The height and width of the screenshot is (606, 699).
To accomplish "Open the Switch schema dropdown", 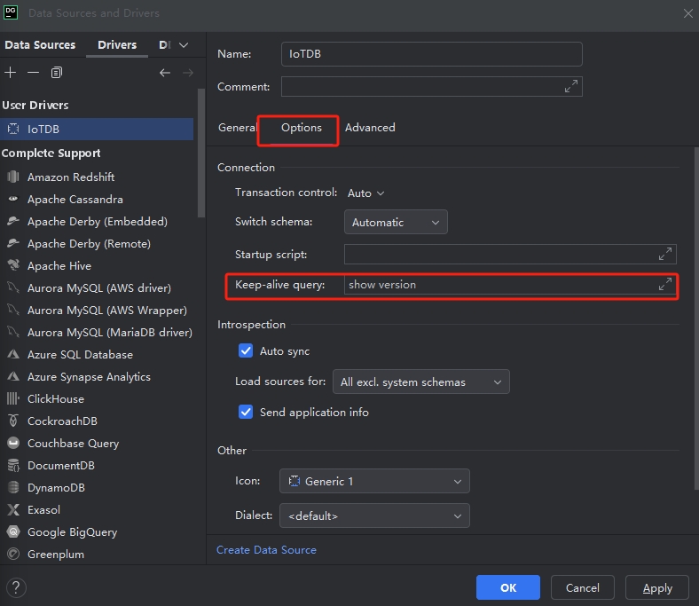I will 396,223.
